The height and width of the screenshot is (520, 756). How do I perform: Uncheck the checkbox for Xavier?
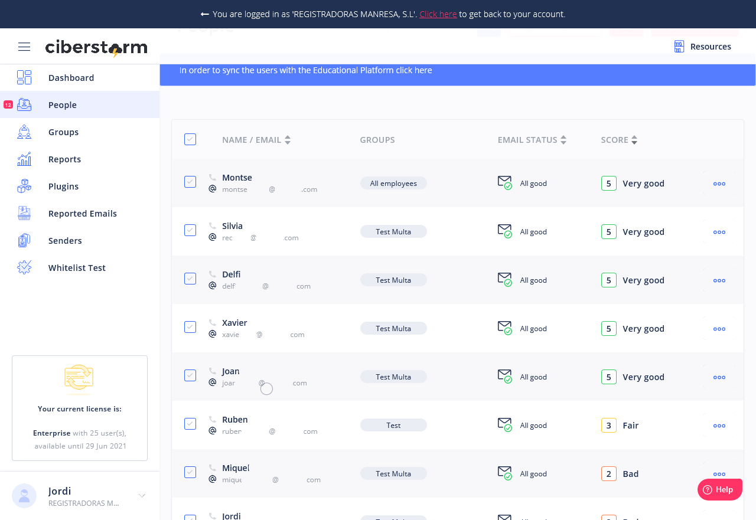click(190, 327)
